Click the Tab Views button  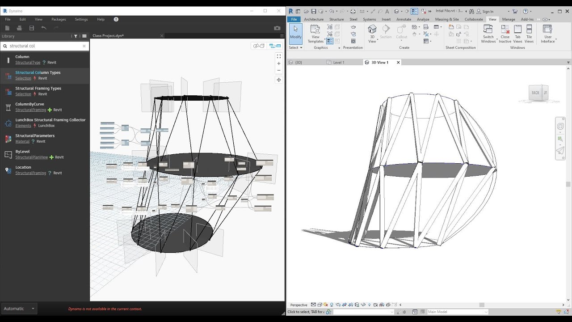(517, 34)
